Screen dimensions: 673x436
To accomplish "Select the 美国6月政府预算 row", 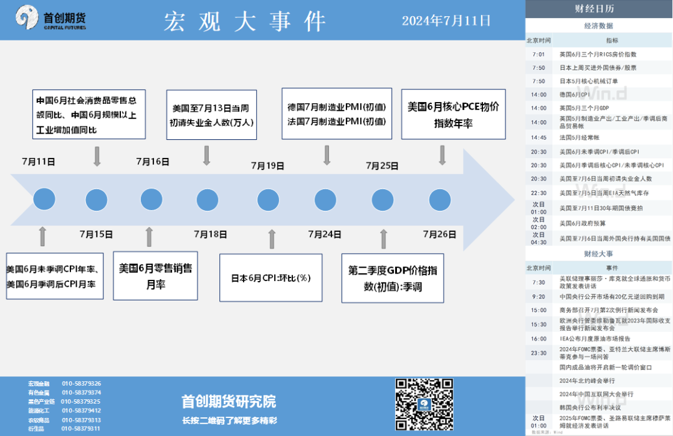I will click(x=599, y=223).
